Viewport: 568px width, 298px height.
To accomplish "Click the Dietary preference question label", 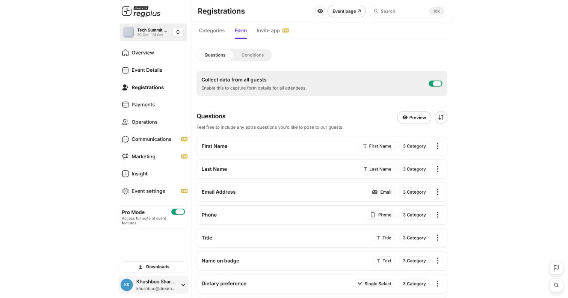I will pyautogui.click(x=224, y=283).
